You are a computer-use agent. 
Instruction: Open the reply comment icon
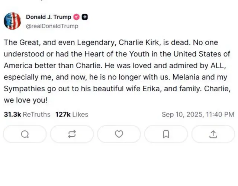tap(25, 134)
